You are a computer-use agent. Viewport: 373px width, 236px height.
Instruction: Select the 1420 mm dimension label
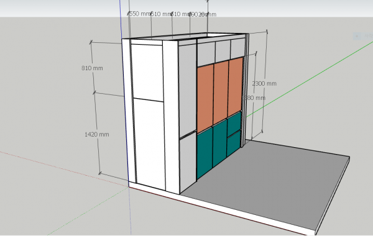coord(97,135)
